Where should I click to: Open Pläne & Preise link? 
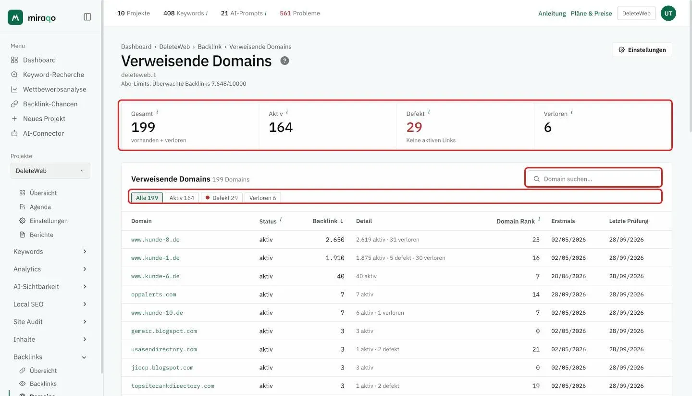point(592,13)
